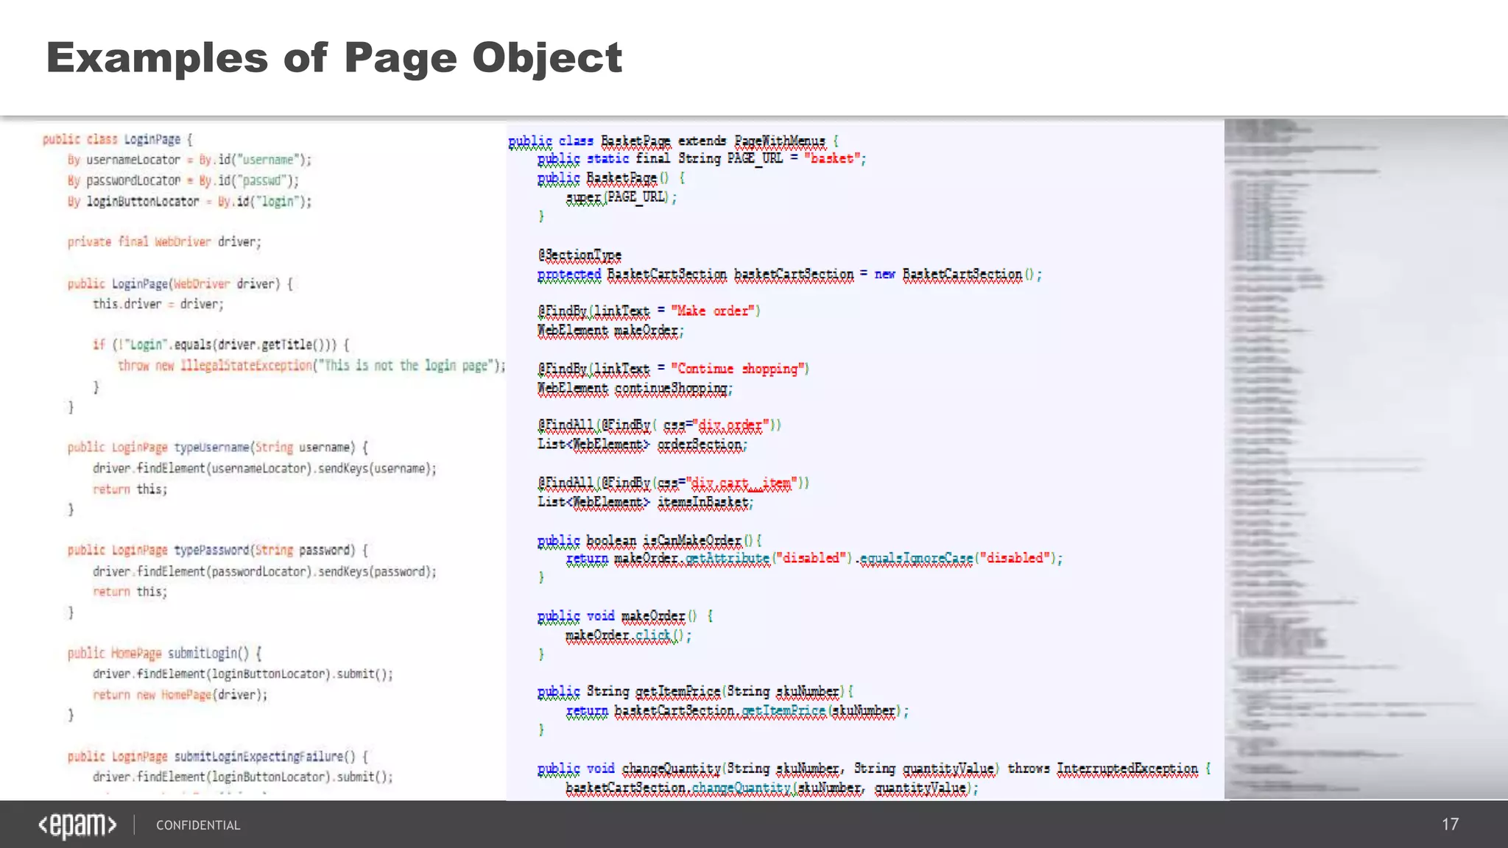Click the BasketPage extends PageWithMenus line

point(673,141)
